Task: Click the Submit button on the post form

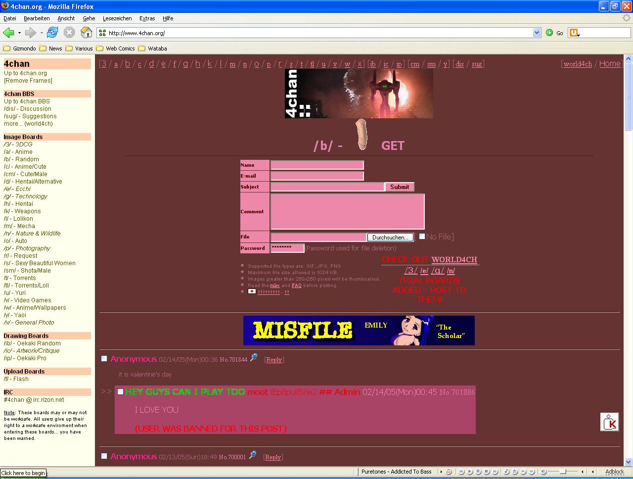Action: [x=399, y=187]
